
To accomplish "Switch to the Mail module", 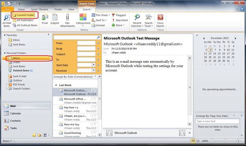I will 26,106.
